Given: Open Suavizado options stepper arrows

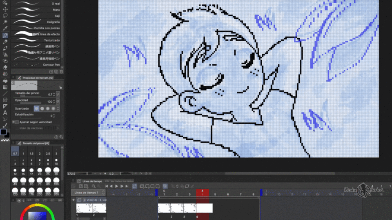Looking at the screenshot, I should [58, 108].
